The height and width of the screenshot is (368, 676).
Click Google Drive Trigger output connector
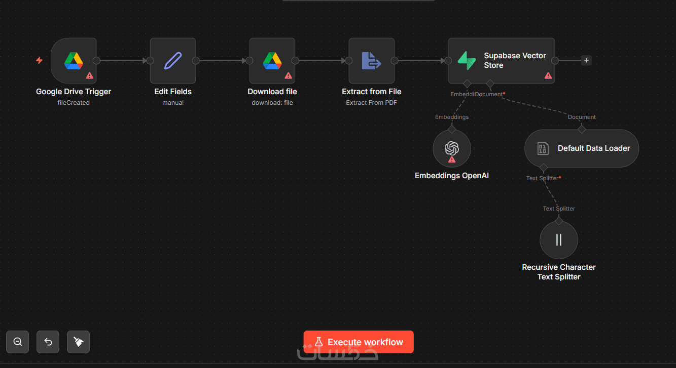[x=96, y=61]
